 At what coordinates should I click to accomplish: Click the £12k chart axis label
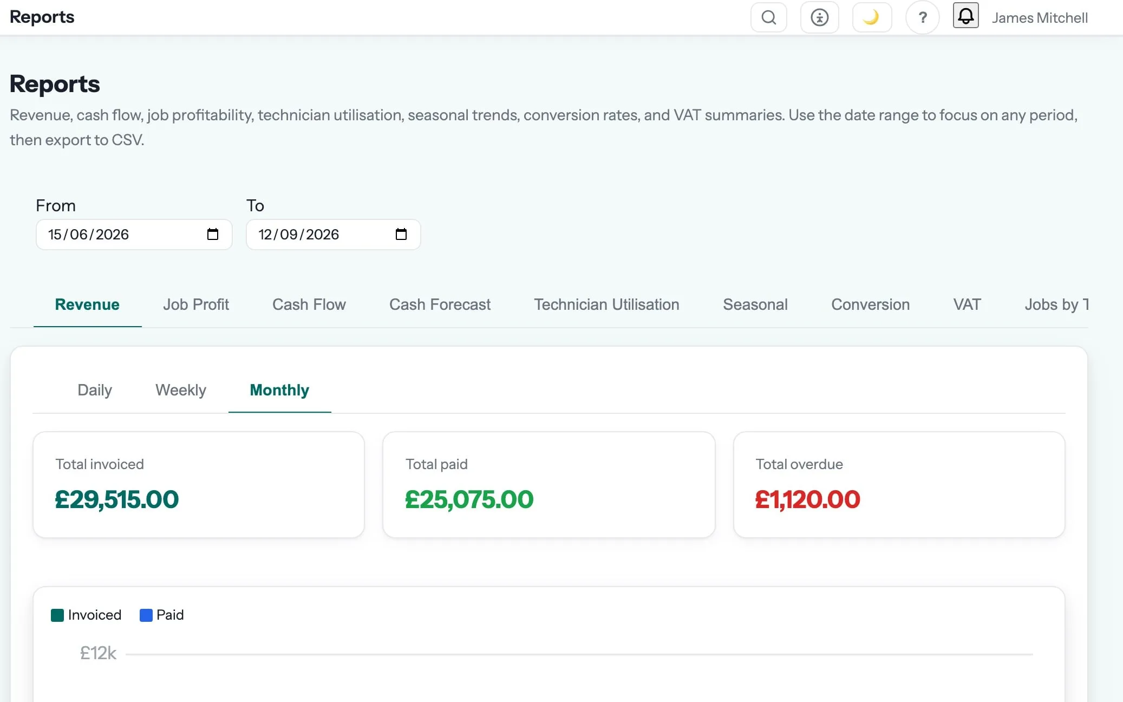click(98, 653)
